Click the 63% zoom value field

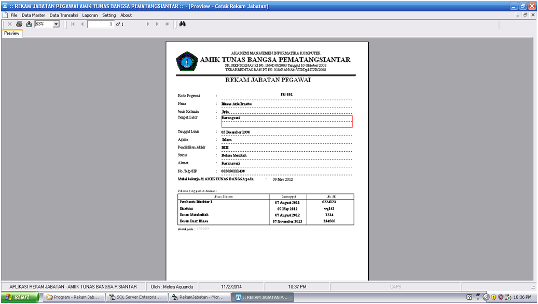click(44, 24)
